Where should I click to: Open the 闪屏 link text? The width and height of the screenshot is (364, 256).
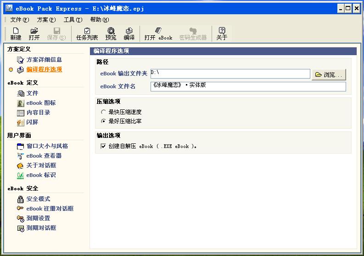(32, 122)
